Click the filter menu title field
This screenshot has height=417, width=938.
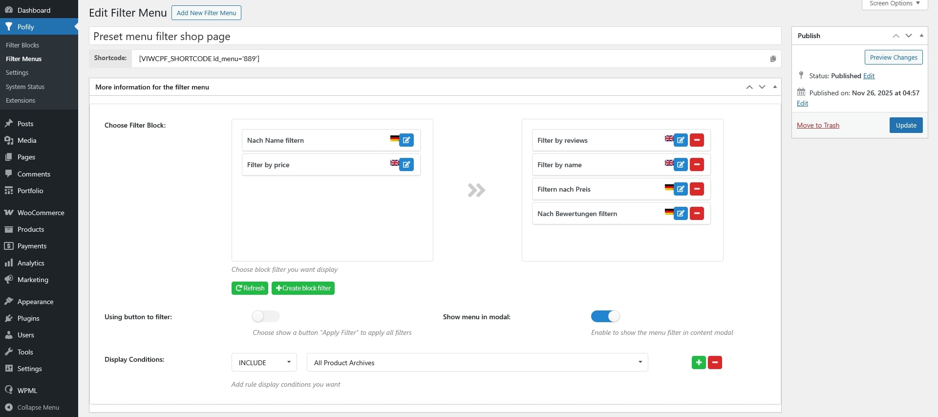click(x=435, y=37)
